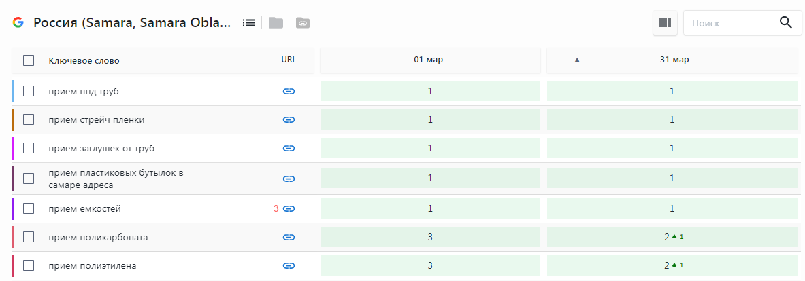Screen dimensions: 805x281
Task: Open URL link for прием полиэтилена
Action: (x=289, y=266)
